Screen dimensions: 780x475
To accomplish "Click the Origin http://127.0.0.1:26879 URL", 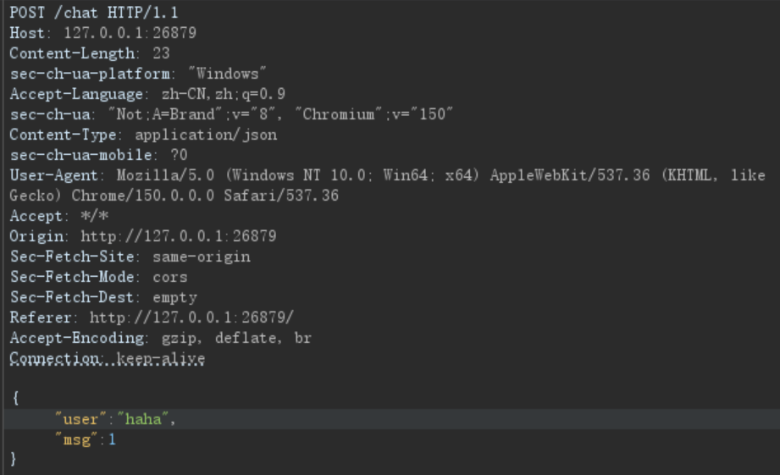I will [179, 236].
